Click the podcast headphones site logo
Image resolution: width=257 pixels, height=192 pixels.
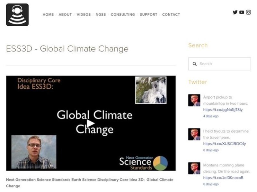click(17, 14)
